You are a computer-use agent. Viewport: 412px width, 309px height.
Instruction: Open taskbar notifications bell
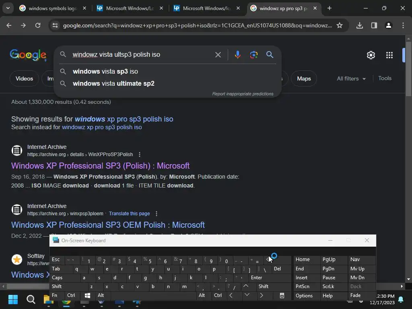point(401,299)
